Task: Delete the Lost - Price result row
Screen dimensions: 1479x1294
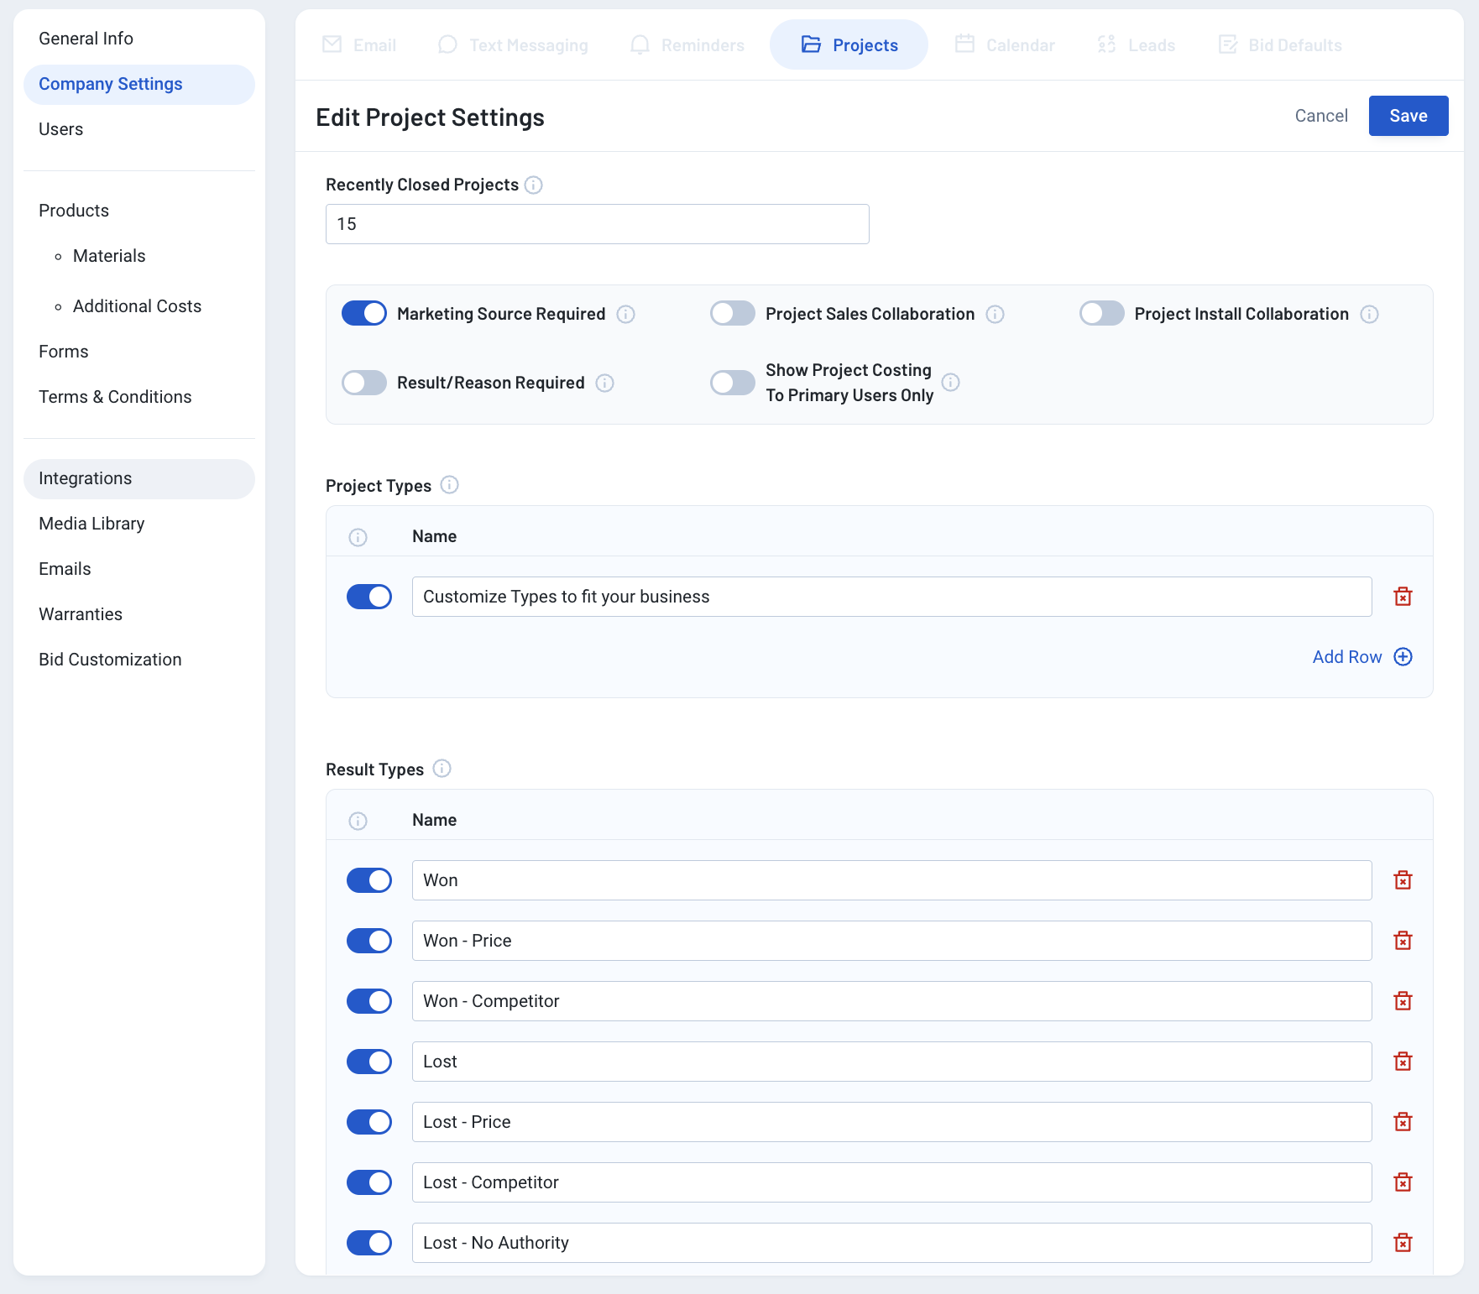Action: click(x=1403, y=1122)
